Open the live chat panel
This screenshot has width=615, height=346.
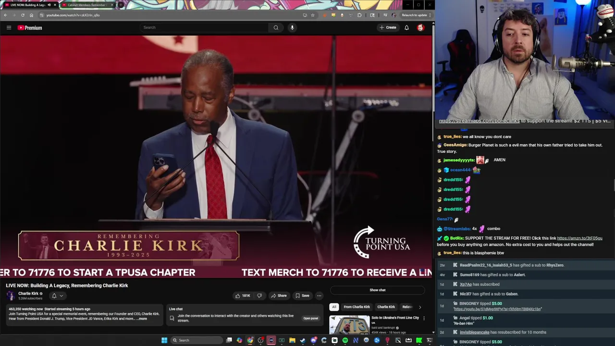pos(310,318)
